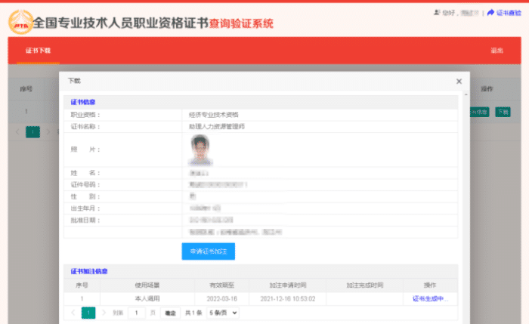The height and width of the screenshot is (324, 529).
Task: Click next page arrow in background pagination
Action: click(48, 132)
